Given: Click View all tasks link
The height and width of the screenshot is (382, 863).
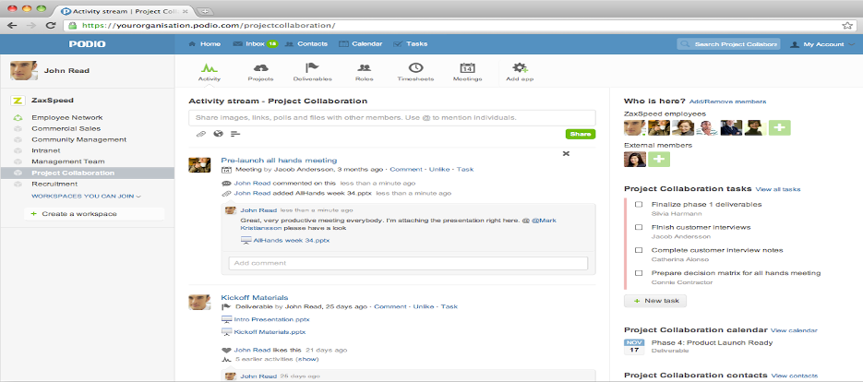Looking at the screenshot, I should [x=778, y=189].
